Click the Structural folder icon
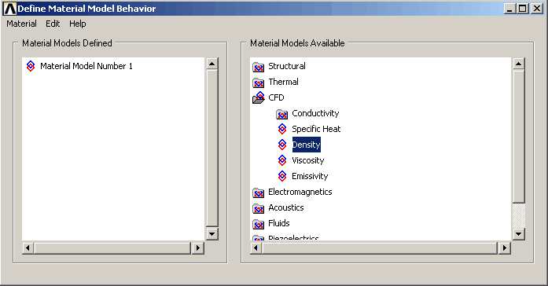The width and height of the screenshot is (548, 286). point(258,67)
